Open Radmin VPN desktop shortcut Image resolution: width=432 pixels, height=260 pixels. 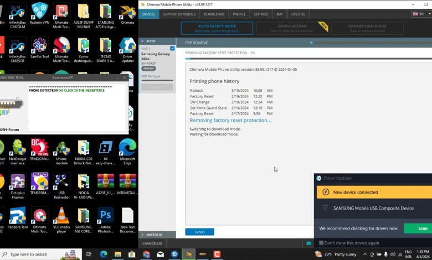point(39,14)
